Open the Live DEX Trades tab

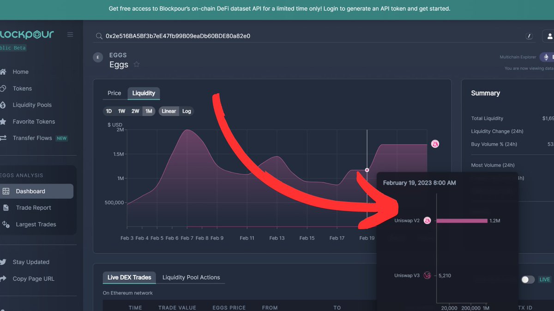click(x=129, y=277)
